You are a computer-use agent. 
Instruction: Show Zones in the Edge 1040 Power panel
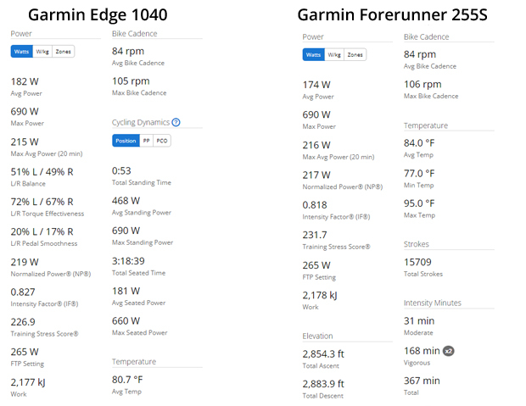pos(64,52)
